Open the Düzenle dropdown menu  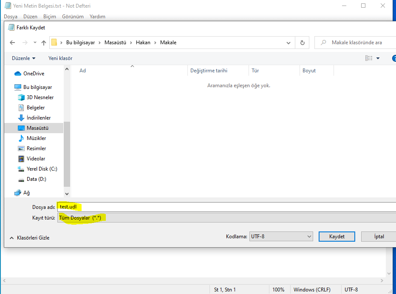tap(23, 58)
